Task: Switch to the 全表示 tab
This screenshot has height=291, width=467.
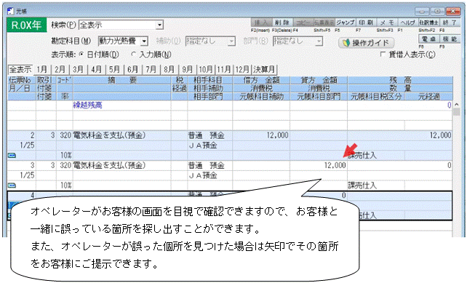Action: pyautogui.click(x=20, y=69)
